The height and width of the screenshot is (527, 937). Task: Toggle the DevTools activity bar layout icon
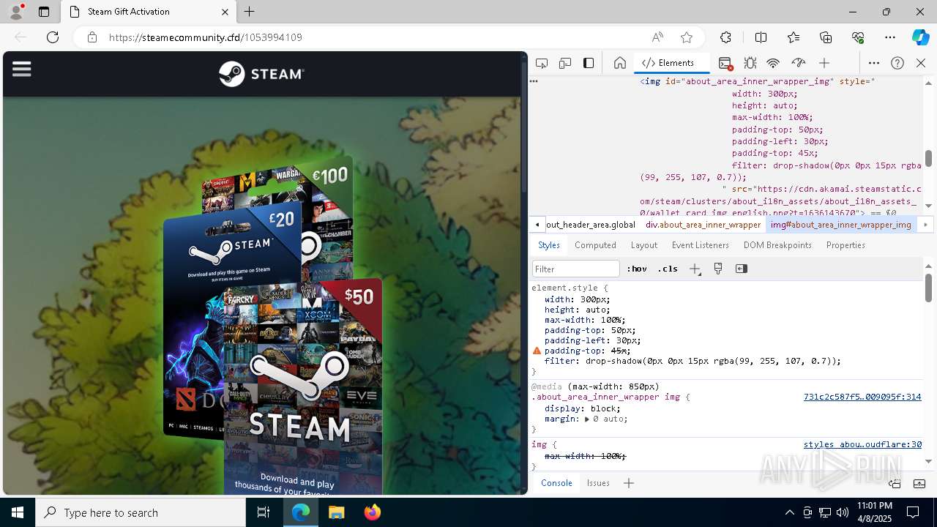pyautogui.click(x=589, y=63)
